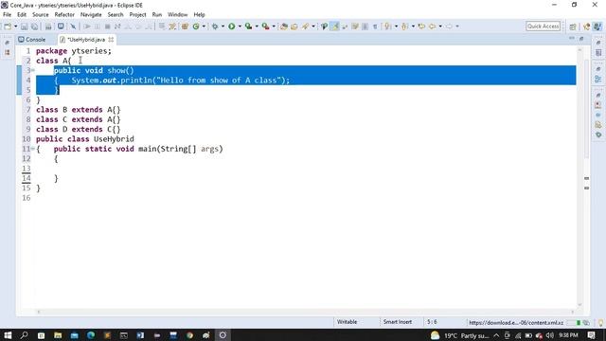Open the Window menu
606x341 pixels.
click(177, 15)
